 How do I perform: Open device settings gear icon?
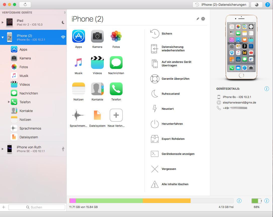(203, 19)
